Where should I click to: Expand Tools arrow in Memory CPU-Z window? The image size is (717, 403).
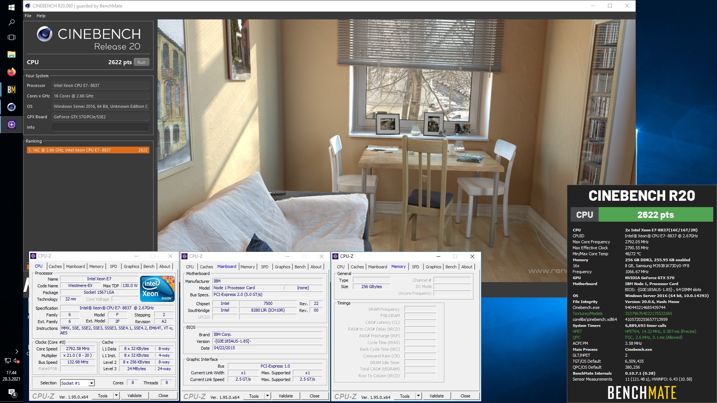[418, 396]
